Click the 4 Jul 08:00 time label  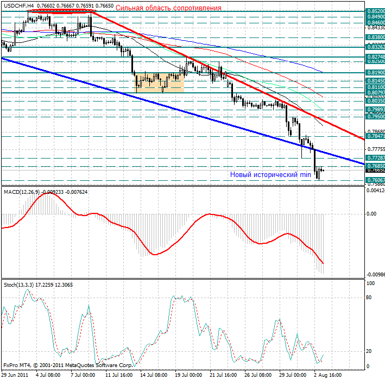pos(48,375)
